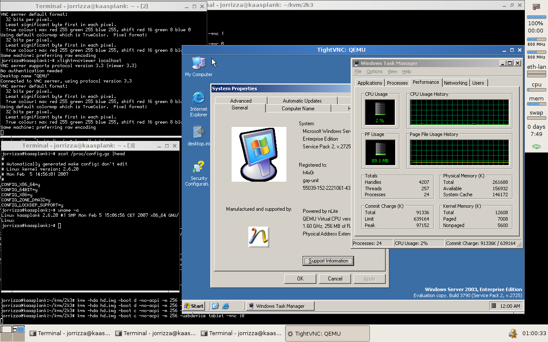Click the mem usage bar in the side panel
Viewport: 548px width, 342px height.
pos(536,105)
